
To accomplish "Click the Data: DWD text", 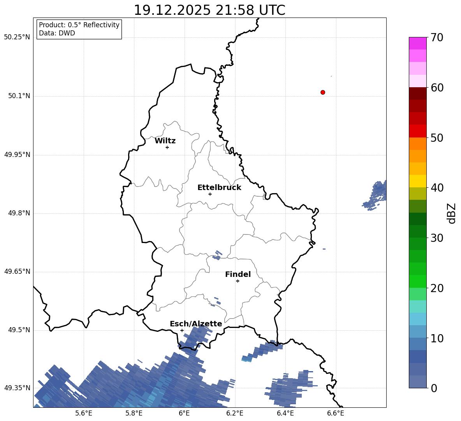I will [x=57, y=33].
